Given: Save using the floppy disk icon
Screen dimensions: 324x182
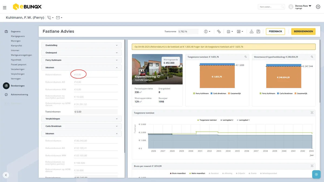Looking at the screenshot, I should [258, 32].
